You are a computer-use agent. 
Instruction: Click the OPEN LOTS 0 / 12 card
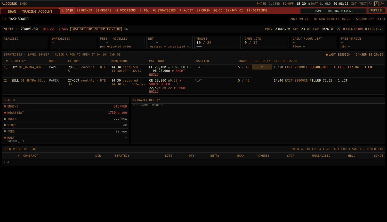[265, 42]
